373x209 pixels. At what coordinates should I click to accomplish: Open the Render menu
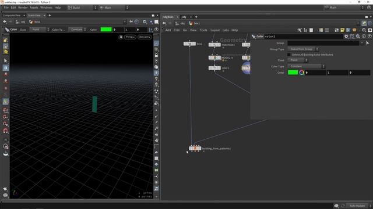[x=23, y=8]
